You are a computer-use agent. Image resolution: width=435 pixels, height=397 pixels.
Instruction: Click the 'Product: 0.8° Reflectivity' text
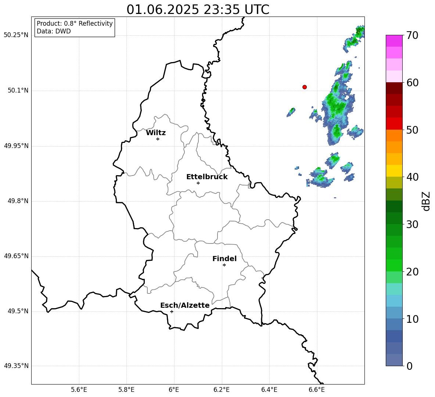click(75, 23)
